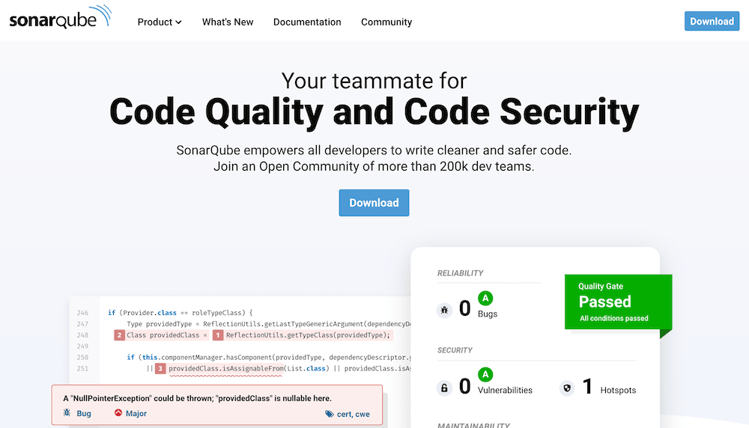
Task: Click the green A rating above Vulnerabilities
Action: point(485,375)
